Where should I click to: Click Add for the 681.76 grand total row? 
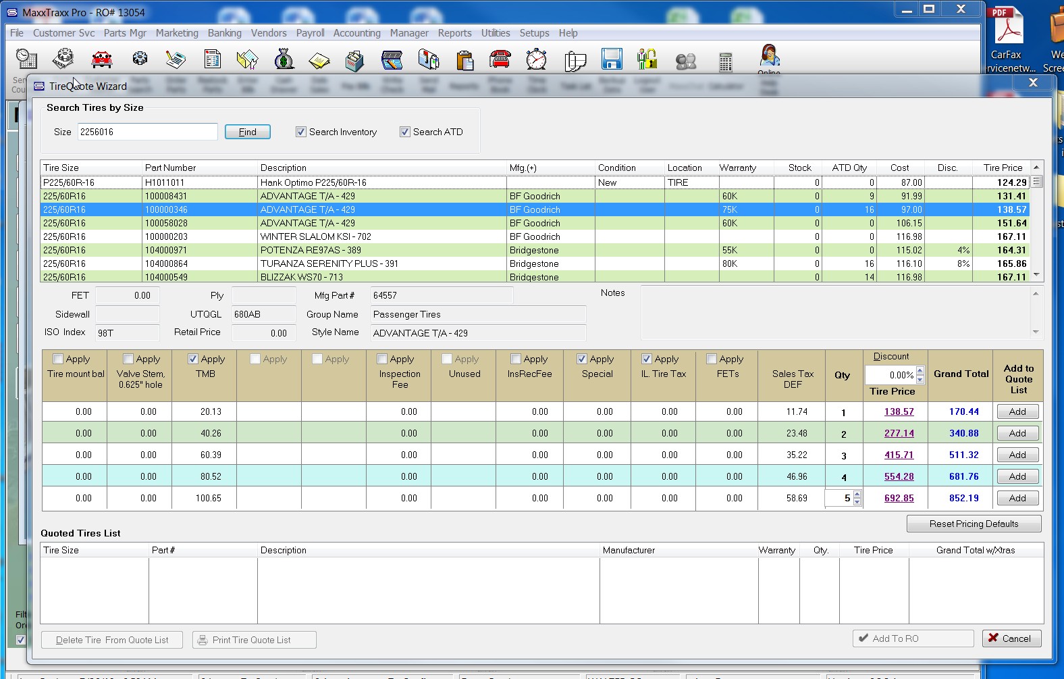click(x=1017, y=476)
